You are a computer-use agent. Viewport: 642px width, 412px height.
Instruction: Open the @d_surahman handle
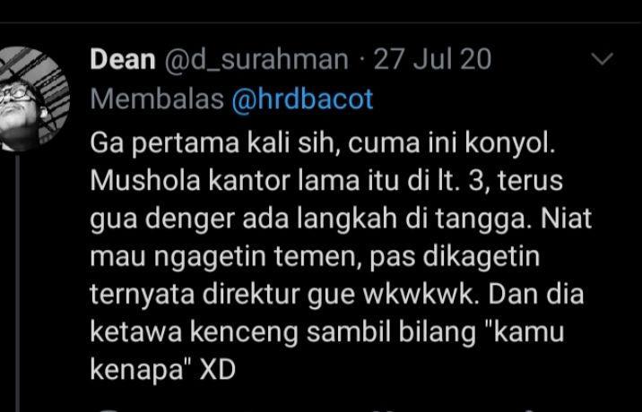[256, 60]
